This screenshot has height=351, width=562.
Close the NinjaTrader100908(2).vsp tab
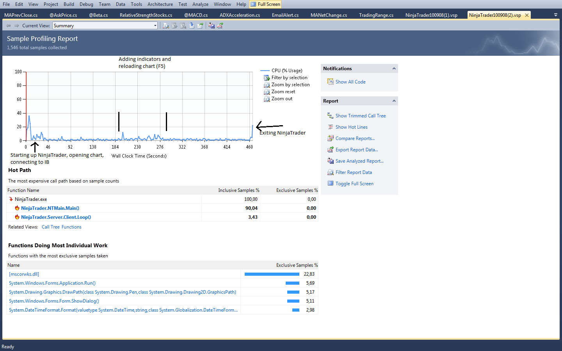[527, 15]
